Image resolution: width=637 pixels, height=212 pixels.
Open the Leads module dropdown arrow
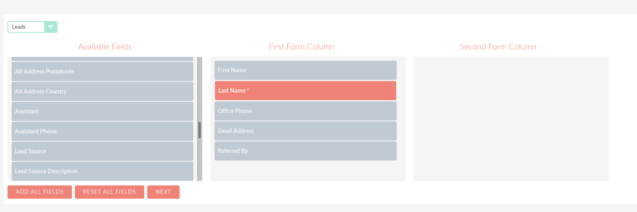coord(51,27)
